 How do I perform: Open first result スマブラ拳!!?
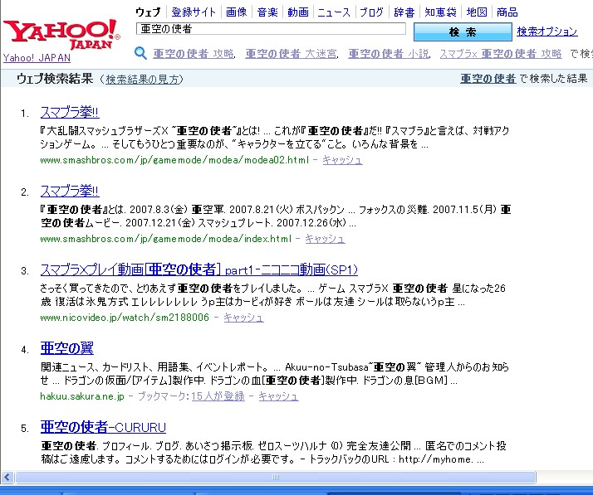[70, 112]
